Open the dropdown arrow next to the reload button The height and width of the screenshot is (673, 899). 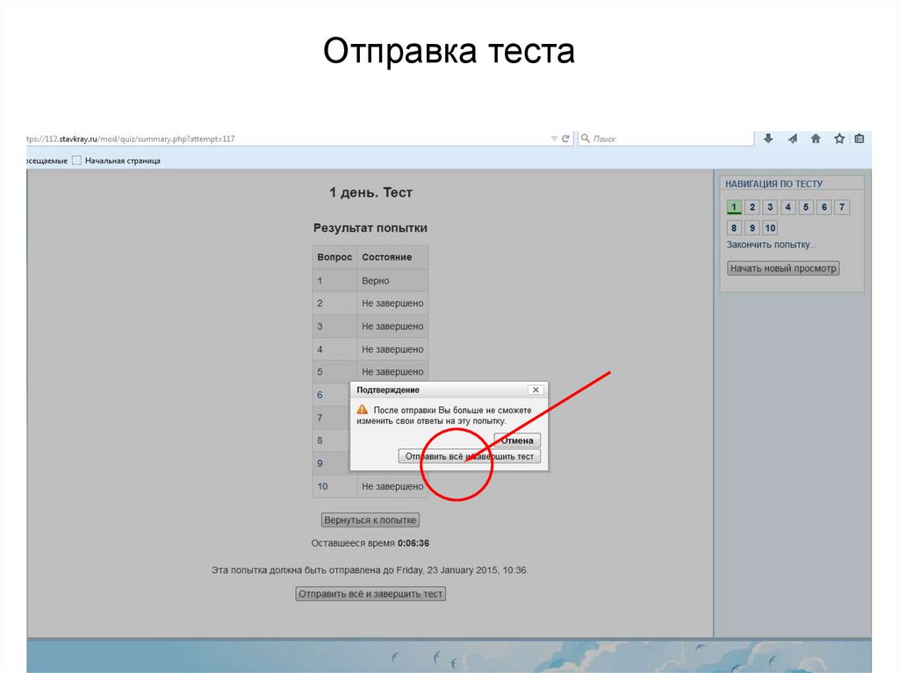tap(554, 138)
